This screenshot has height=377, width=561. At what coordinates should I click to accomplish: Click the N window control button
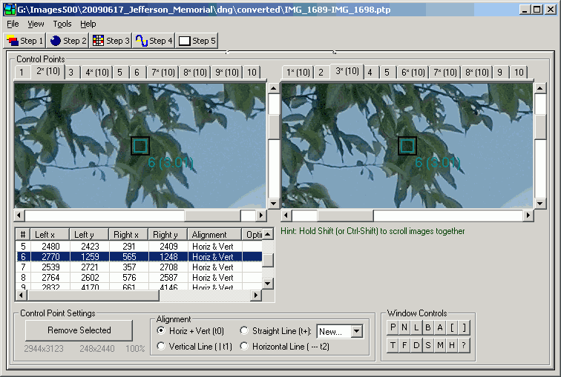[x=404, y=327]
